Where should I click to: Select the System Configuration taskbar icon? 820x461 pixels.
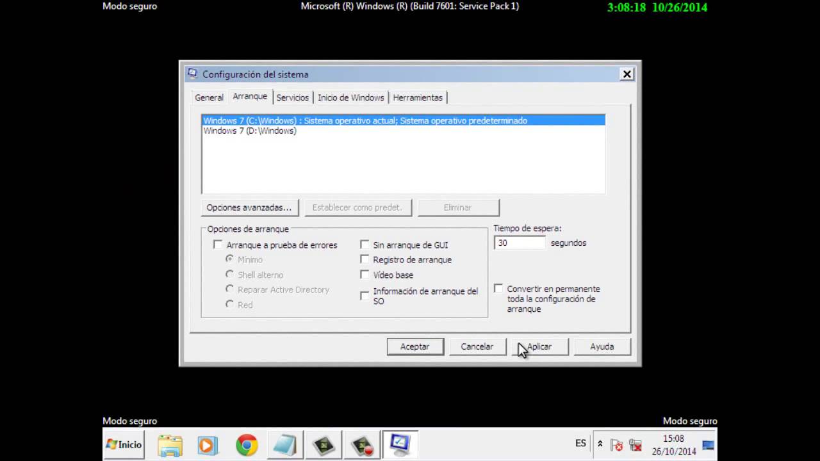click(400, 444)
